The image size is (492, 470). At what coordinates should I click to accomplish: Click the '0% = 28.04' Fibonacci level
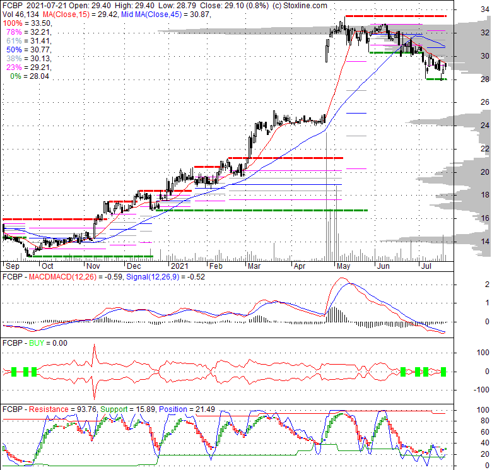pos(30,76)
